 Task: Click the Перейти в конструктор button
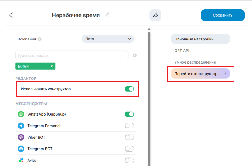pos(200,74)
